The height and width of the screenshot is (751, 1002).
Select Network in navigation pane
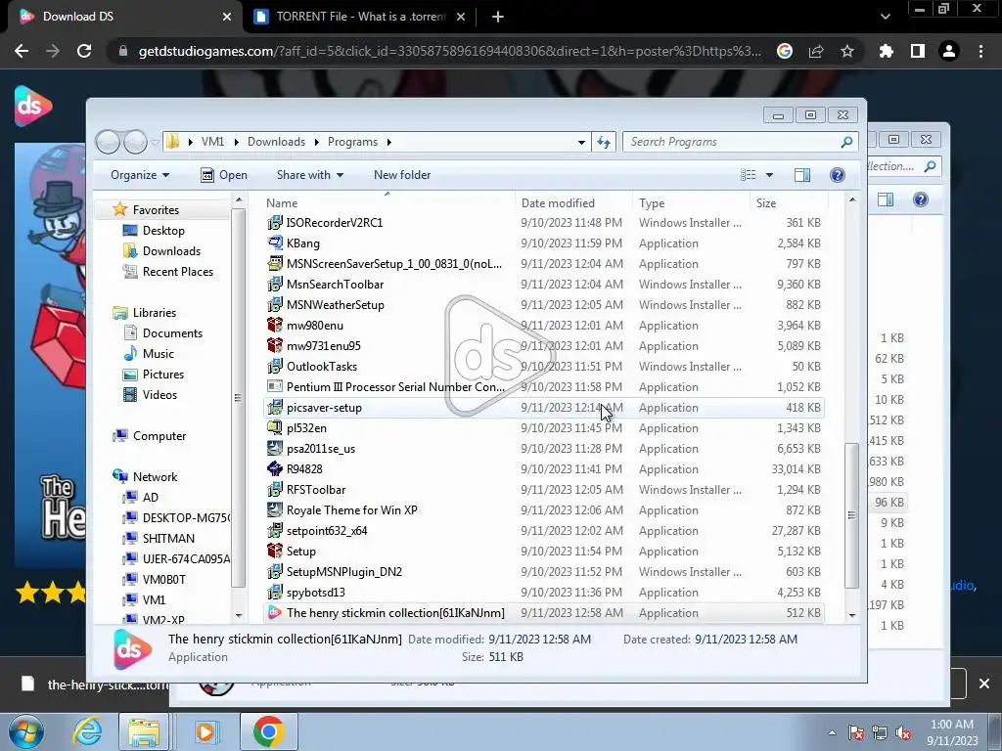(155, 477)
